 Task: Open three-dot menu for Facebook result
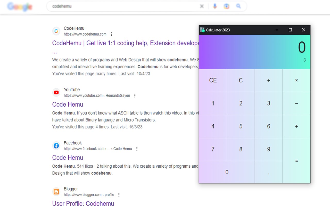137,149
